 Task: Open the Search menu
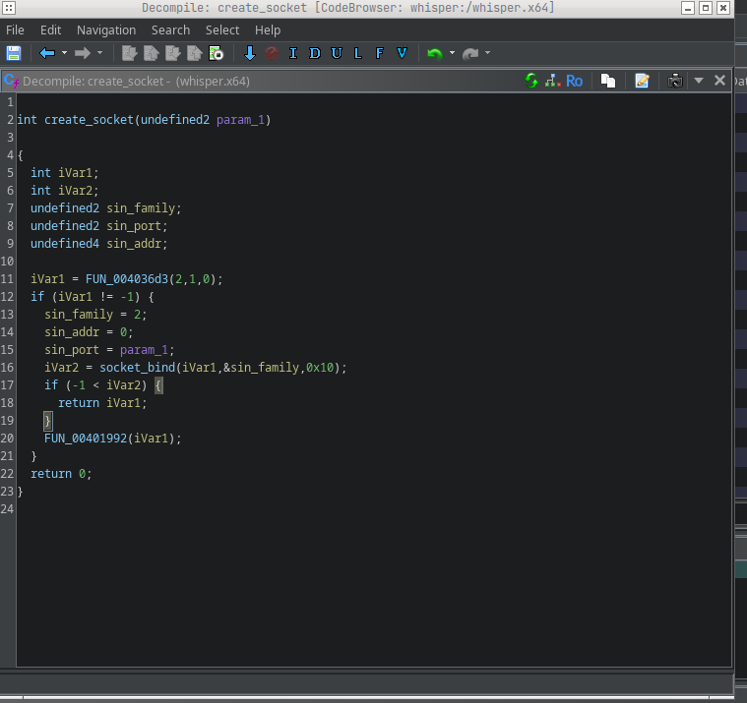pos(170,30)
